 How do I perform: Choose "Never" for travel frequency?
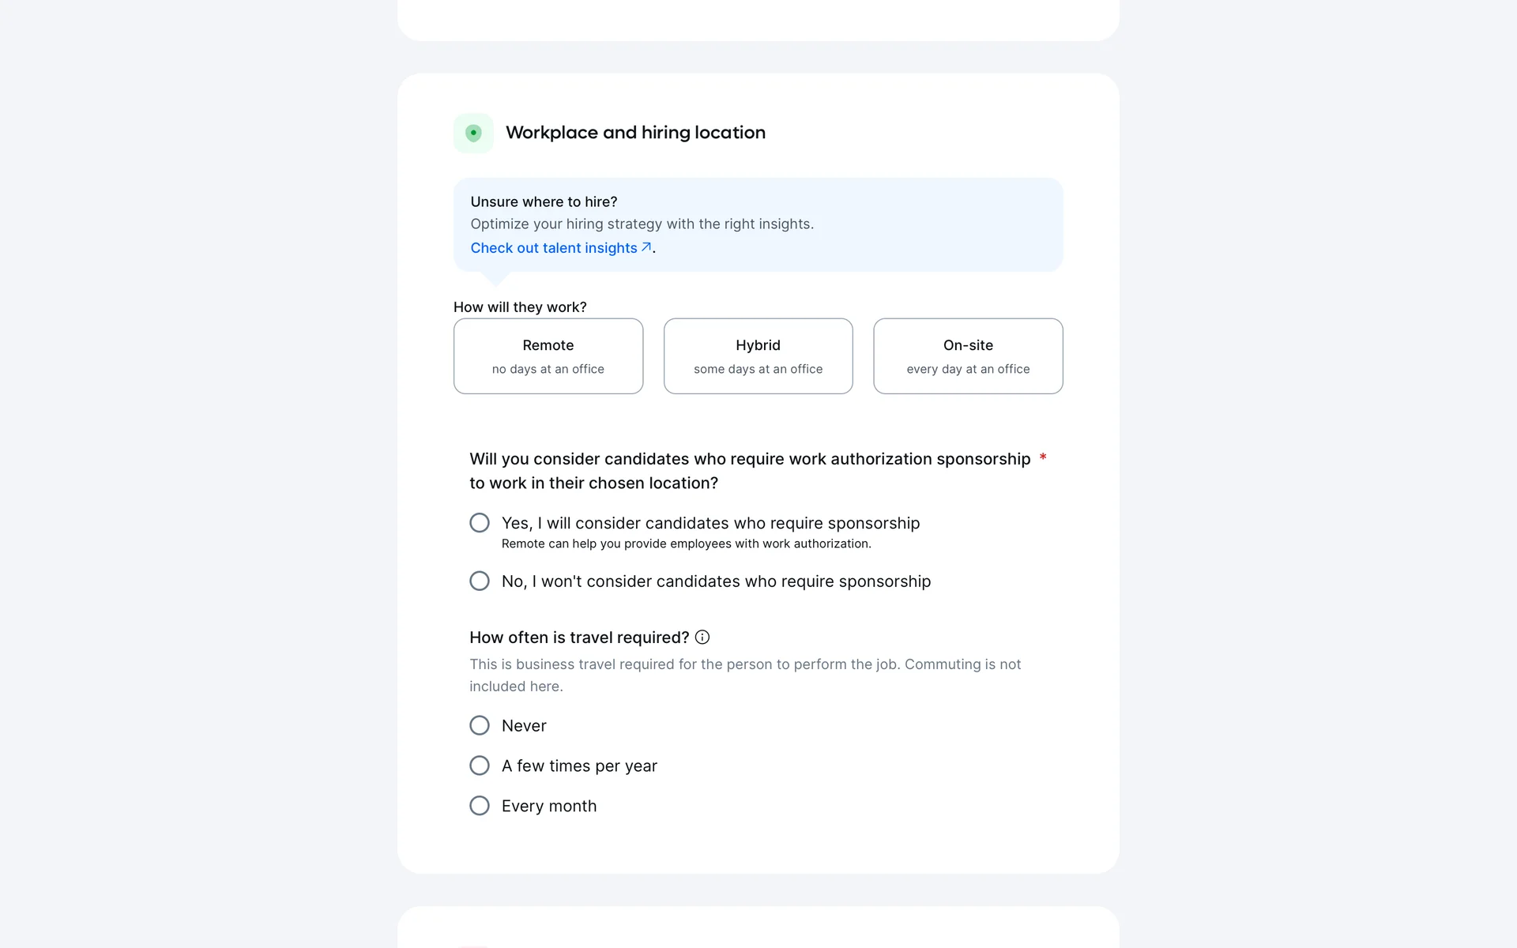click(480, 725)
